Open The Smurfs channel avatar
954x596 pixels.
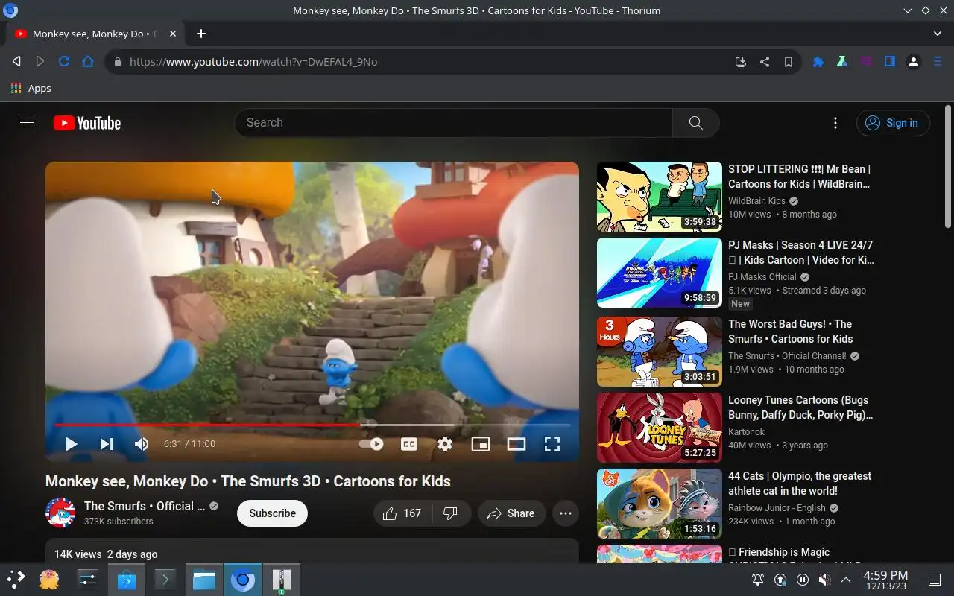(x=60, y=513)
